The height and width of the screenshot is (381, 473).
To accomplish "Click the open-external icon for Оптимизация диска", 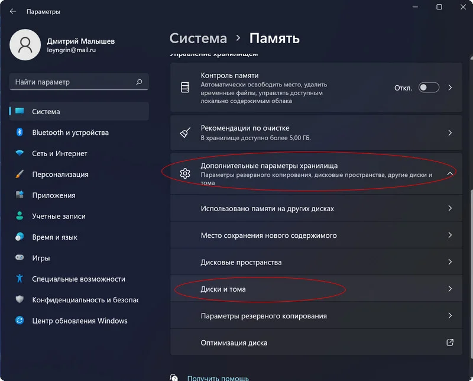I will (450, 343).
